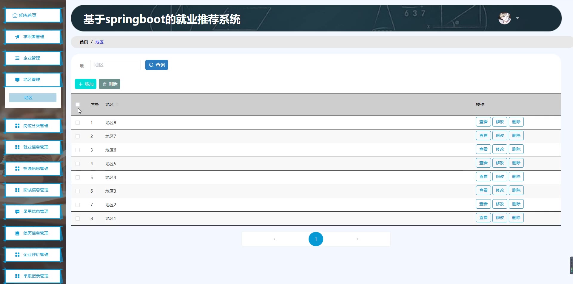Click 修改 for the 地区4 row

point(500,177)
